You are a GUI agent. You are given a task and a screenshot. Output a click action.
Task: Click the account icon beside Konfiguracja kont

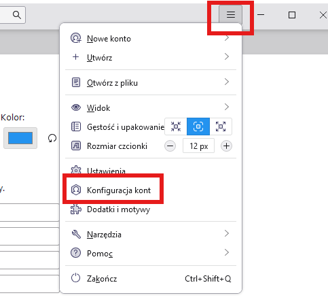tap(76, 190)
